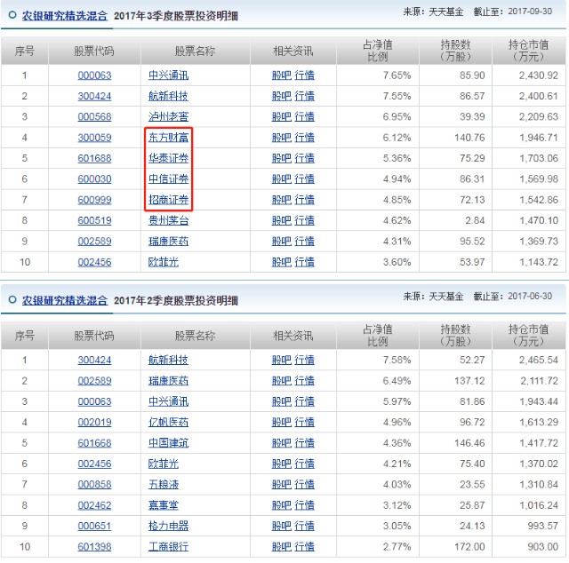Open 股吧 link for 欧菲光 in Q3 table

[282, 262]
